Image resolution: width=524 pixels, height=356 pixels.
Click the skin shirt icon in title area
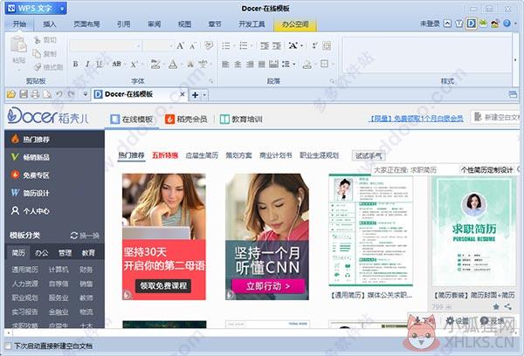click(x=459, y=24)
